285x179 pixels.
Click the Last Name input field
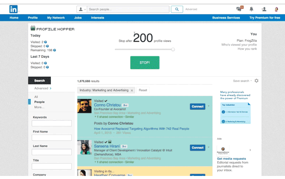pyautogui.click(x=52, y=152)
